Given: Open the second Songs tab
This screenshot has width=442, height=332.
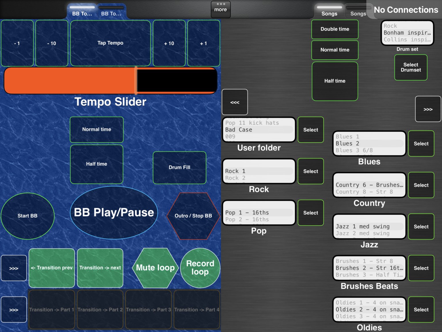Looking at the screenshot, I should click(358, 12).
